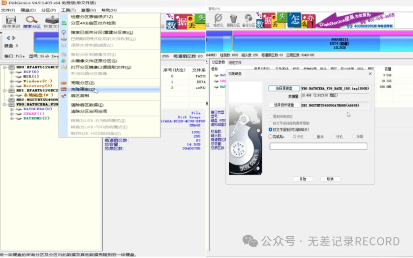Image resolution: width=413 pixels, height=258 pixels.
Task: Click the target disk field showing HD2:HGSTHTS545050A7E680
Action: point(335,105)
